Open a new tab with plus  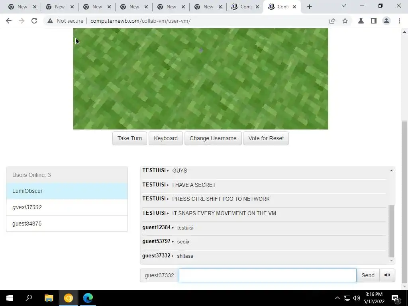pyautogui.click(x=309, y=7)
